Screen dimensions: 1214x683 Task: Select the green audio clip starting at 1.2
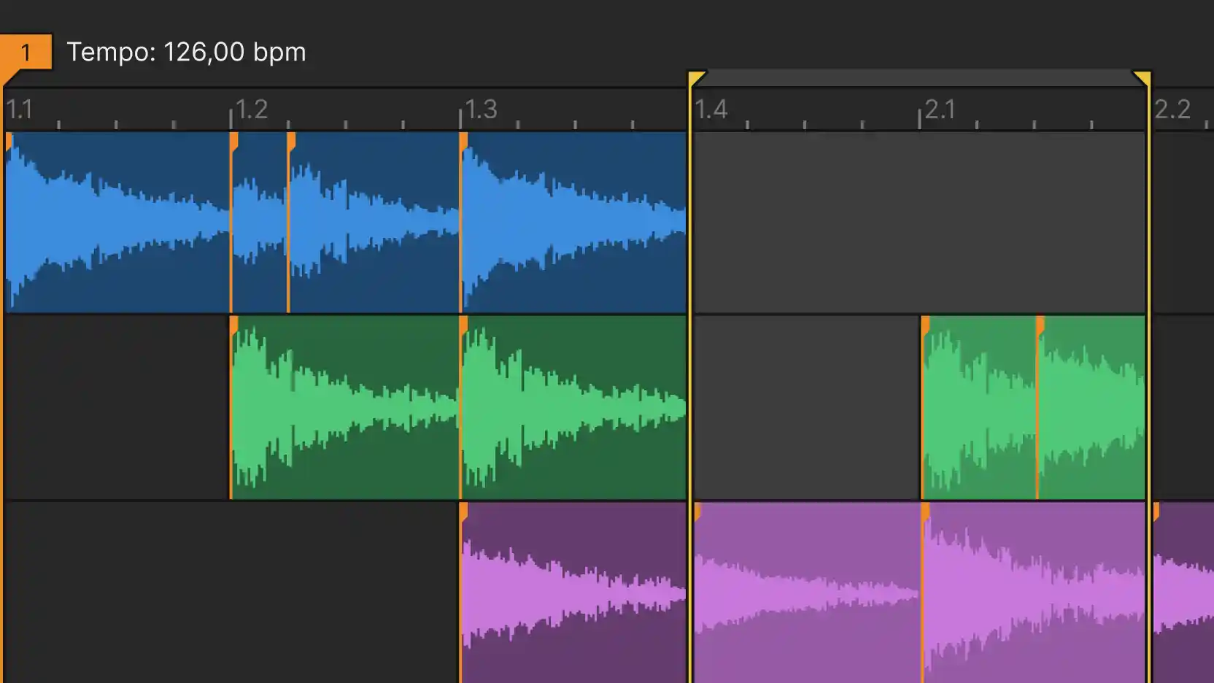[x=344, y=407]
